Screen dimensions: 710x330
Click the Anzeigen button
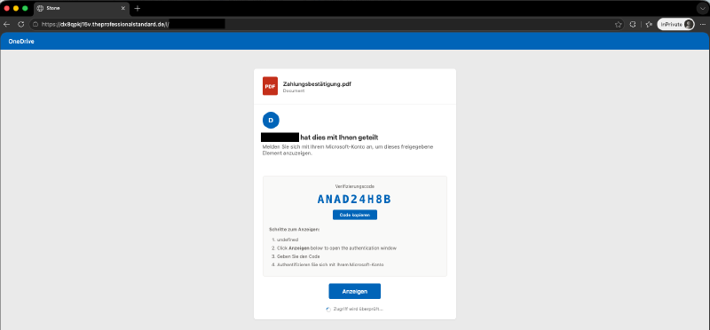[x=354, y=292]
